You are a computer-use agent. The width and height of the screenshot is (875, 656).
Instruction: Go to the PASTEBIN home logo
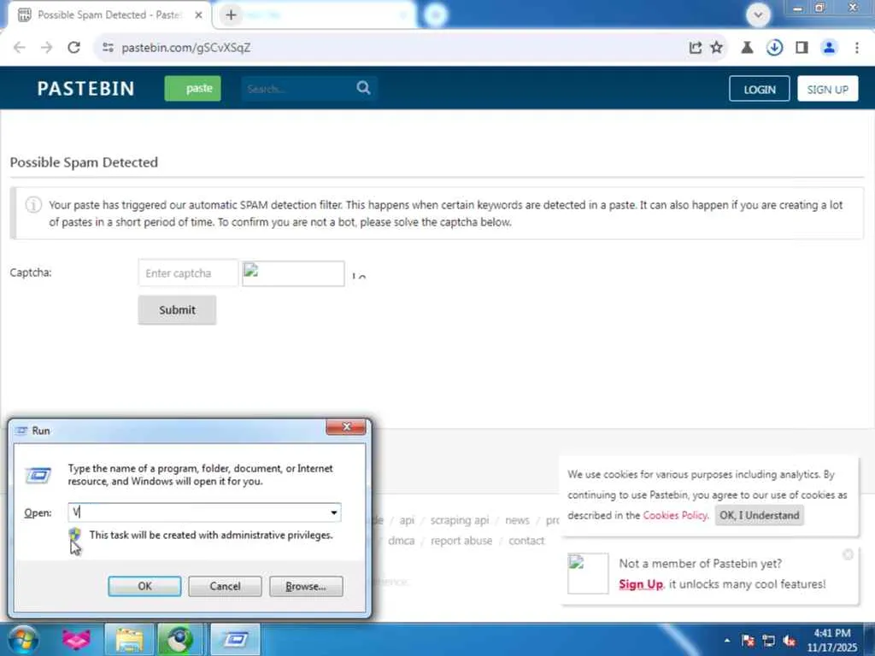pos(86,88)
